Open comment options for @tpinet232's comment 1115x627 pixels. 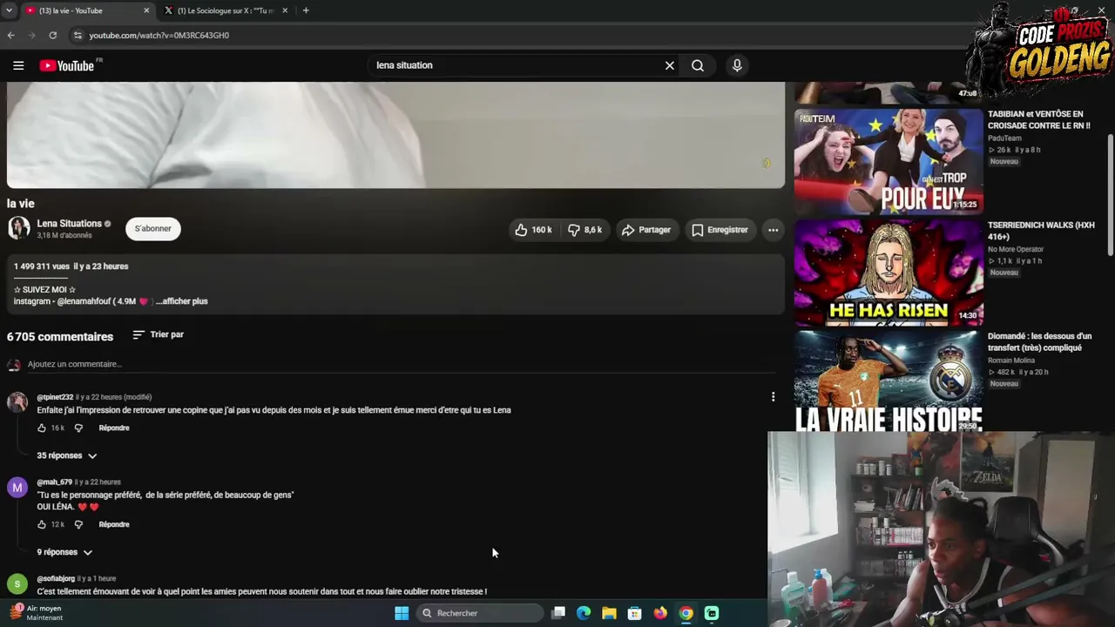(773, 397)
